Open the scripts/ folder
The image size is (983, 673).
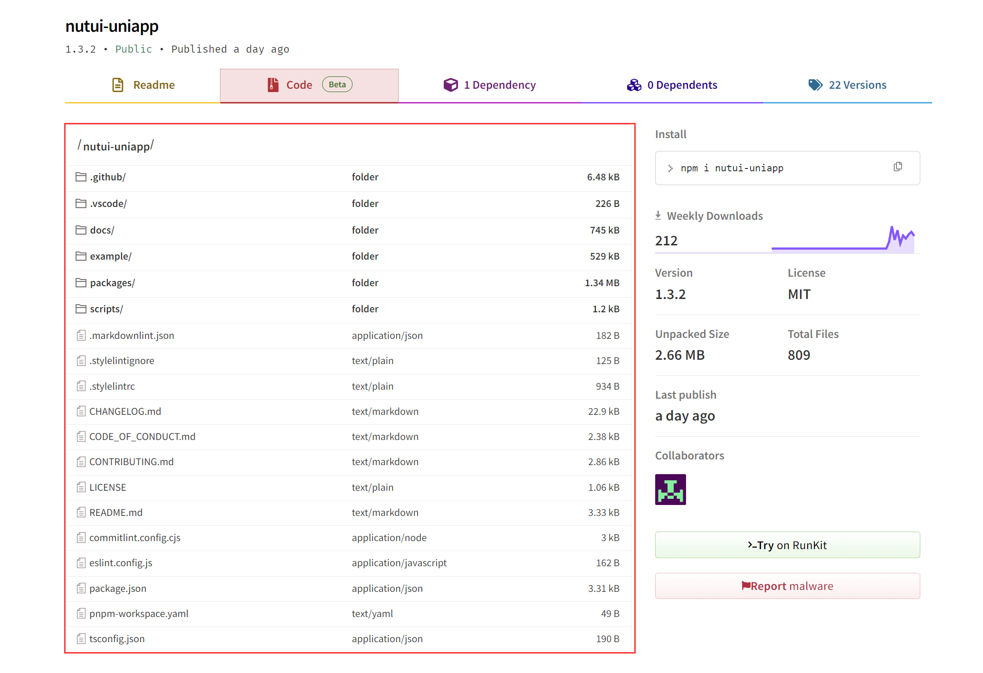[x=106, y=308]
